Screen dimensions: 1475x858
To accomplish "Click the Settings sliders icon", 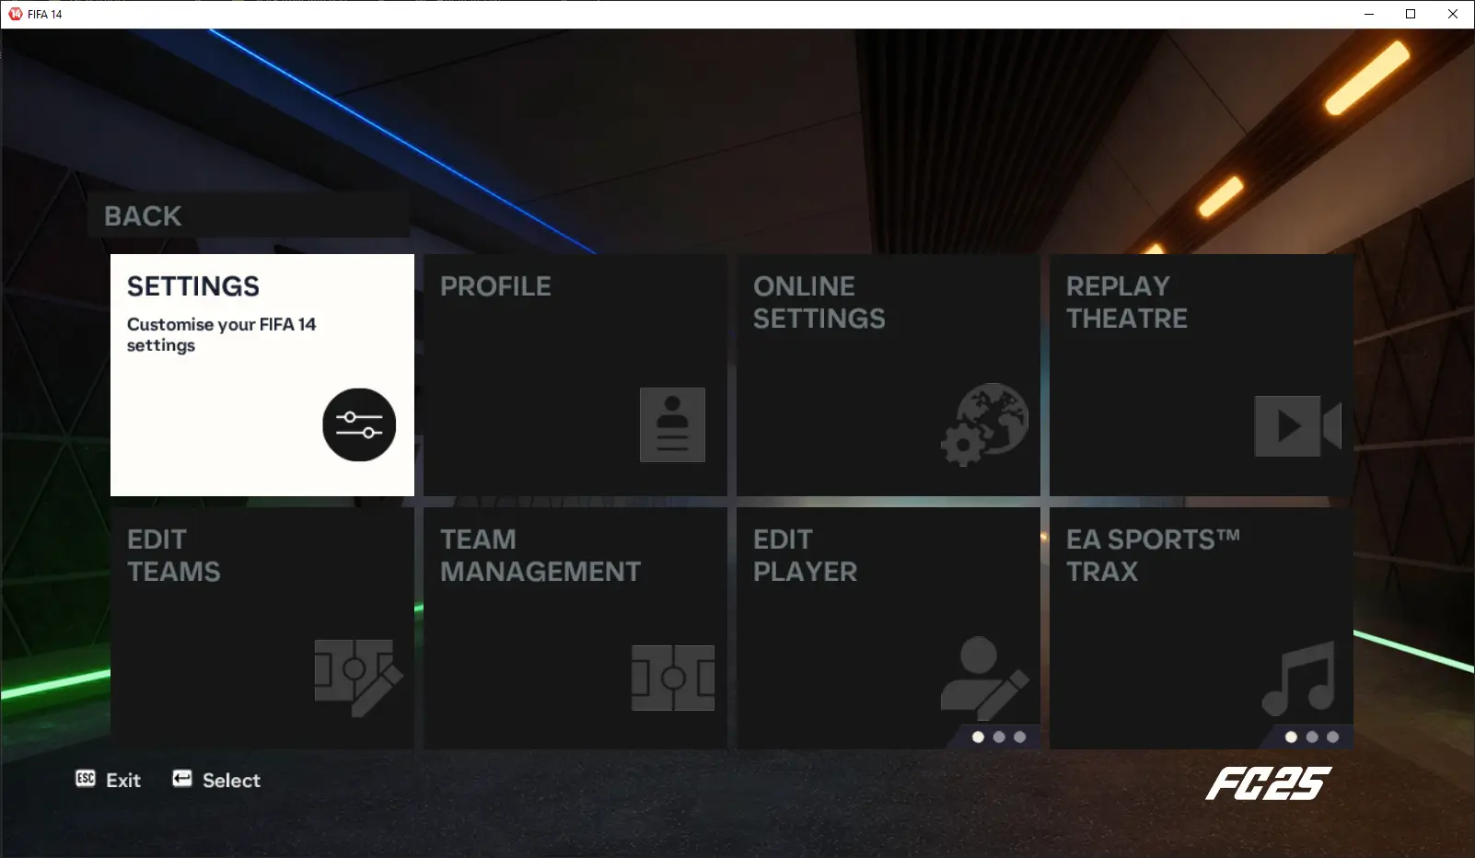I will [x=359, y=424].
